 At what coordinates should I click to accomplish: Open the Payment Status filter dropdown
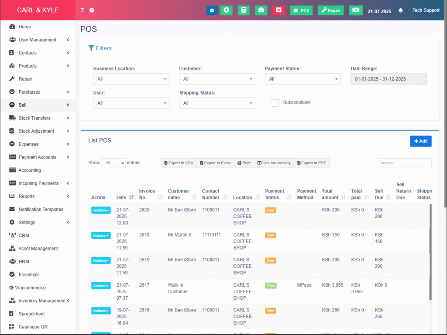(x=303, y=79)
